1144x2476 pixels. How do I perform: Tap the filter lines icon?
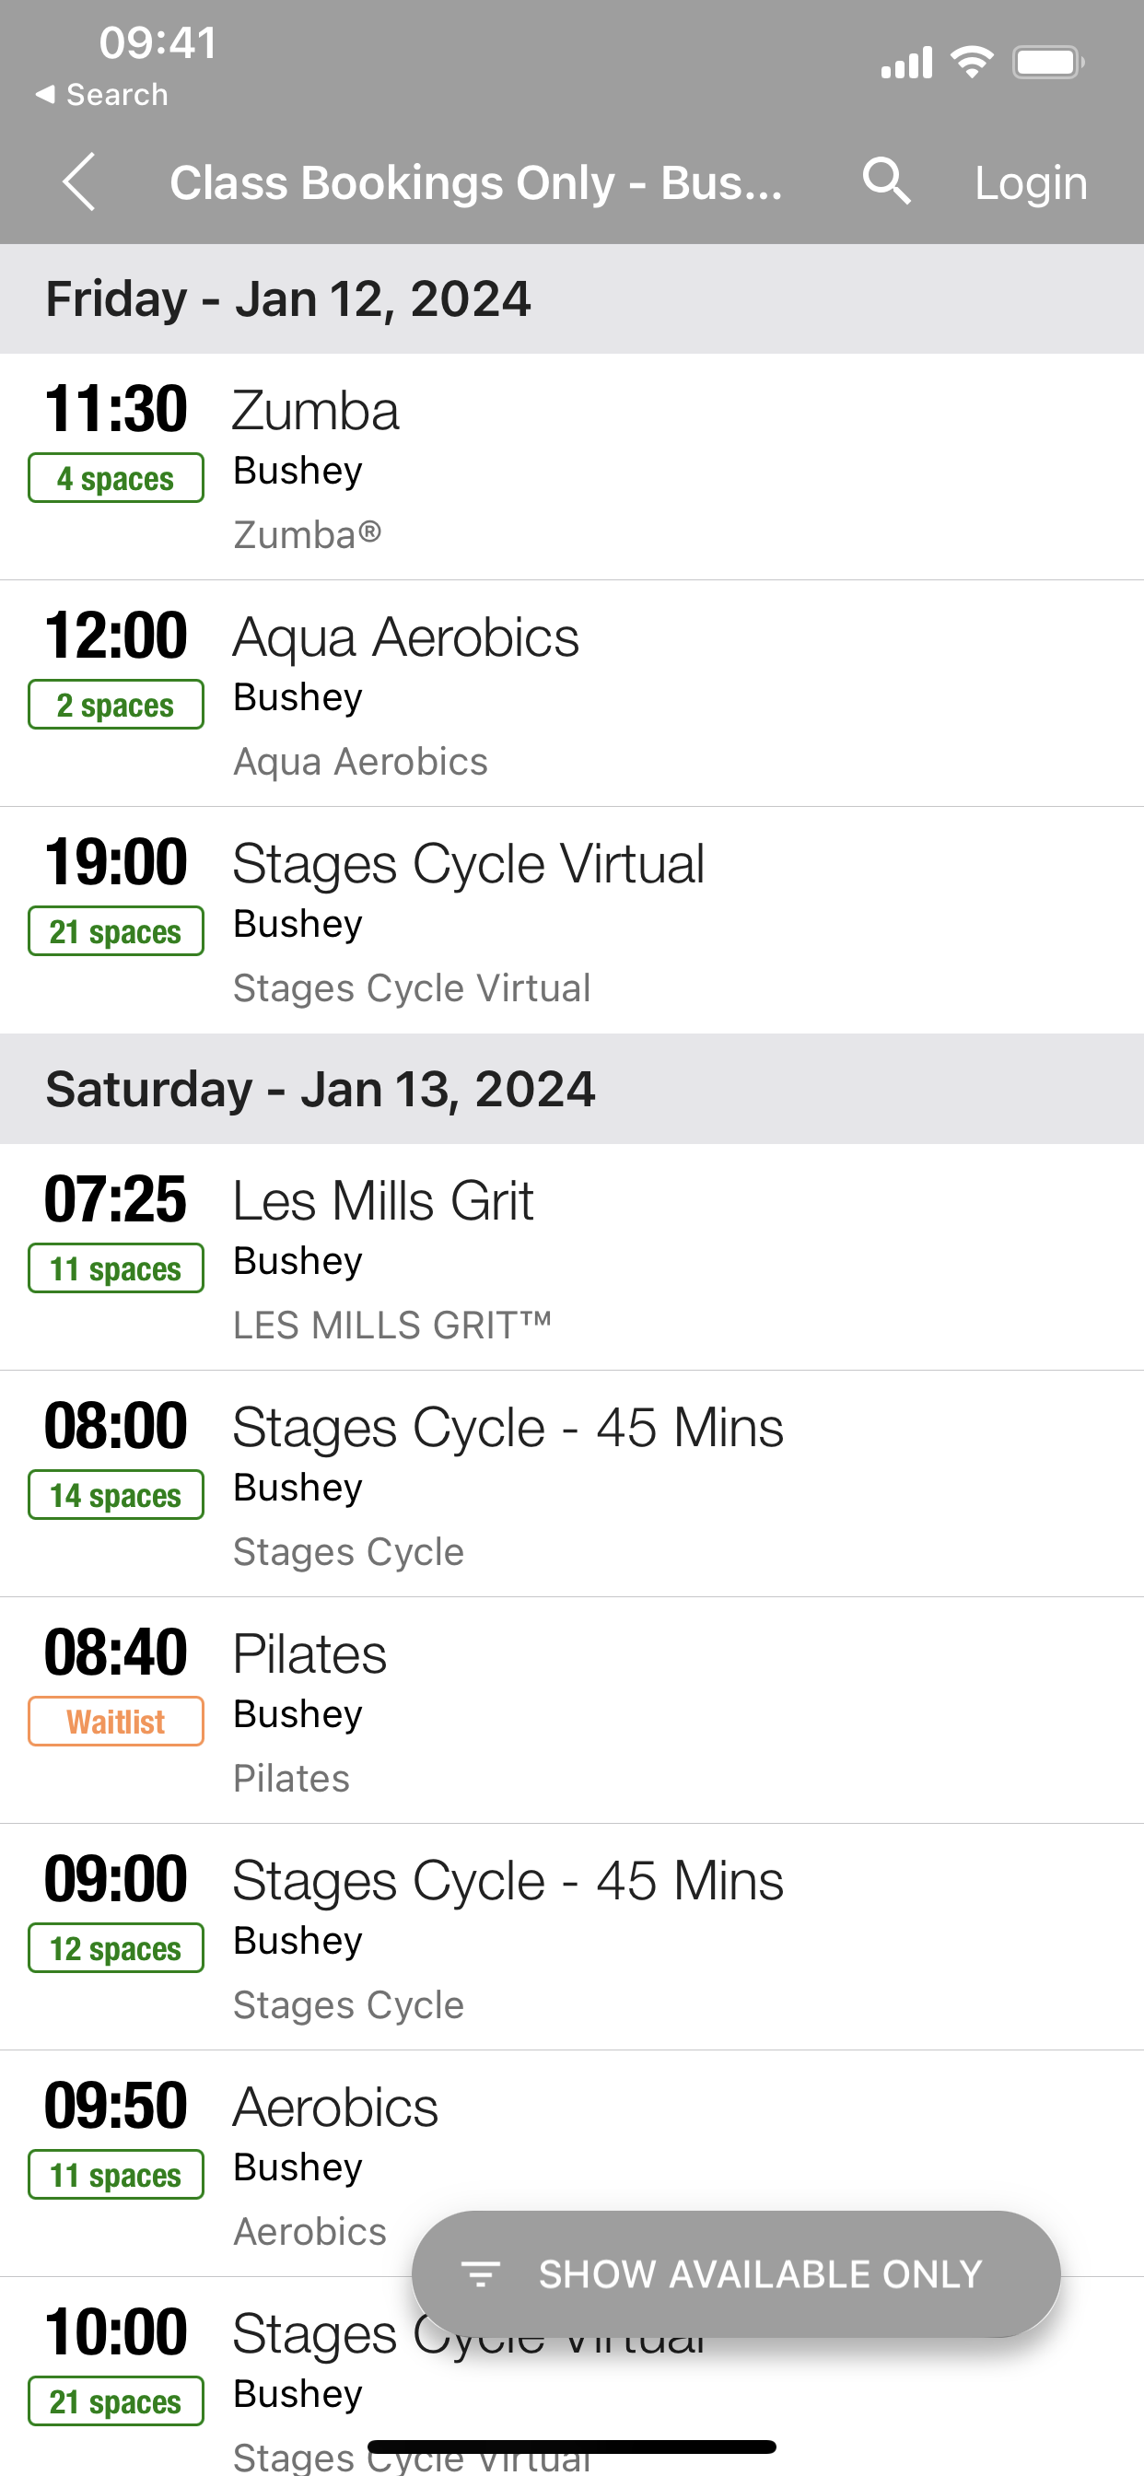pos(481,2274)
